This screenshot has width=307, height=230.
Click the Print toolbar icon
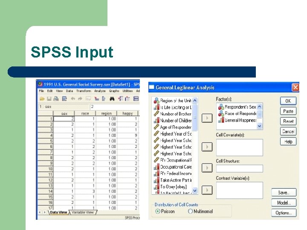tap(56, 99)
